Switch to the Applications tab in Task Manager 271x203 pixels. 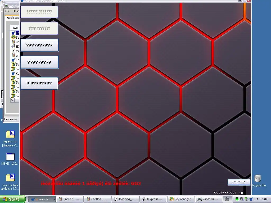click(x=13, y=18)
